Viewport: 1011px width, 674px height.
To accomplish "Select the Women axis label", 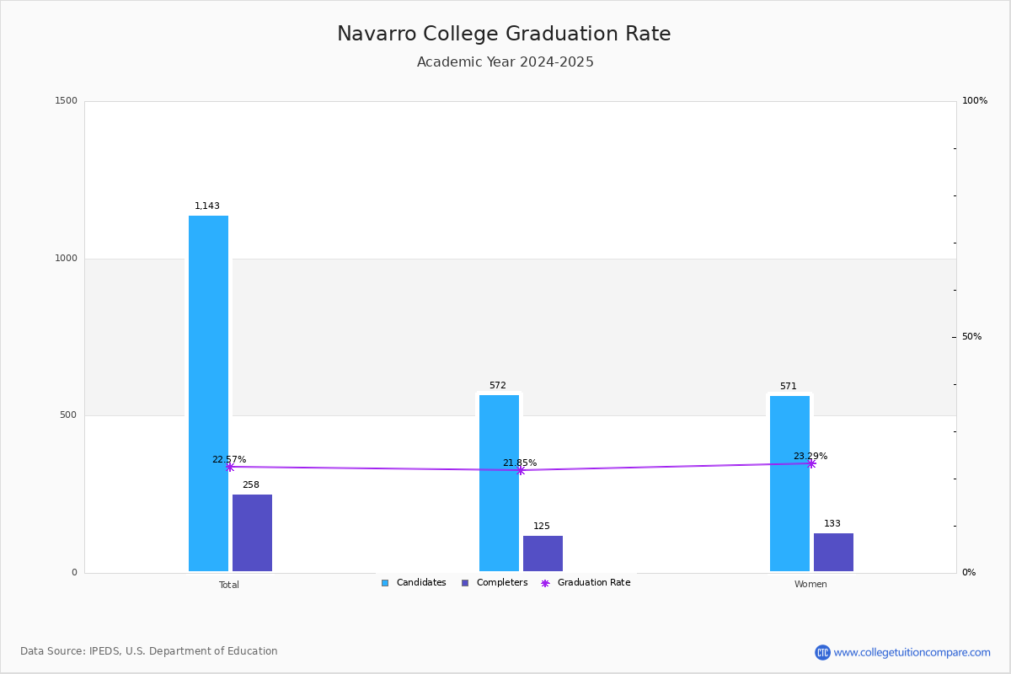I will point(810,585).
